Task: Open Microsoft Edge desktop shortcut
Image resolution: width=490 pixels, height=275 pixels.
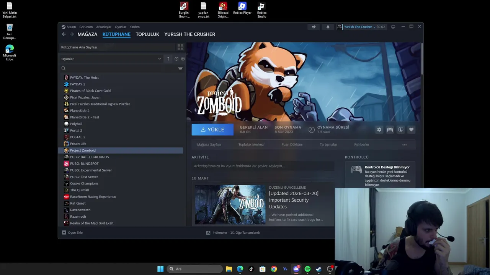Action: click(10, 53)
